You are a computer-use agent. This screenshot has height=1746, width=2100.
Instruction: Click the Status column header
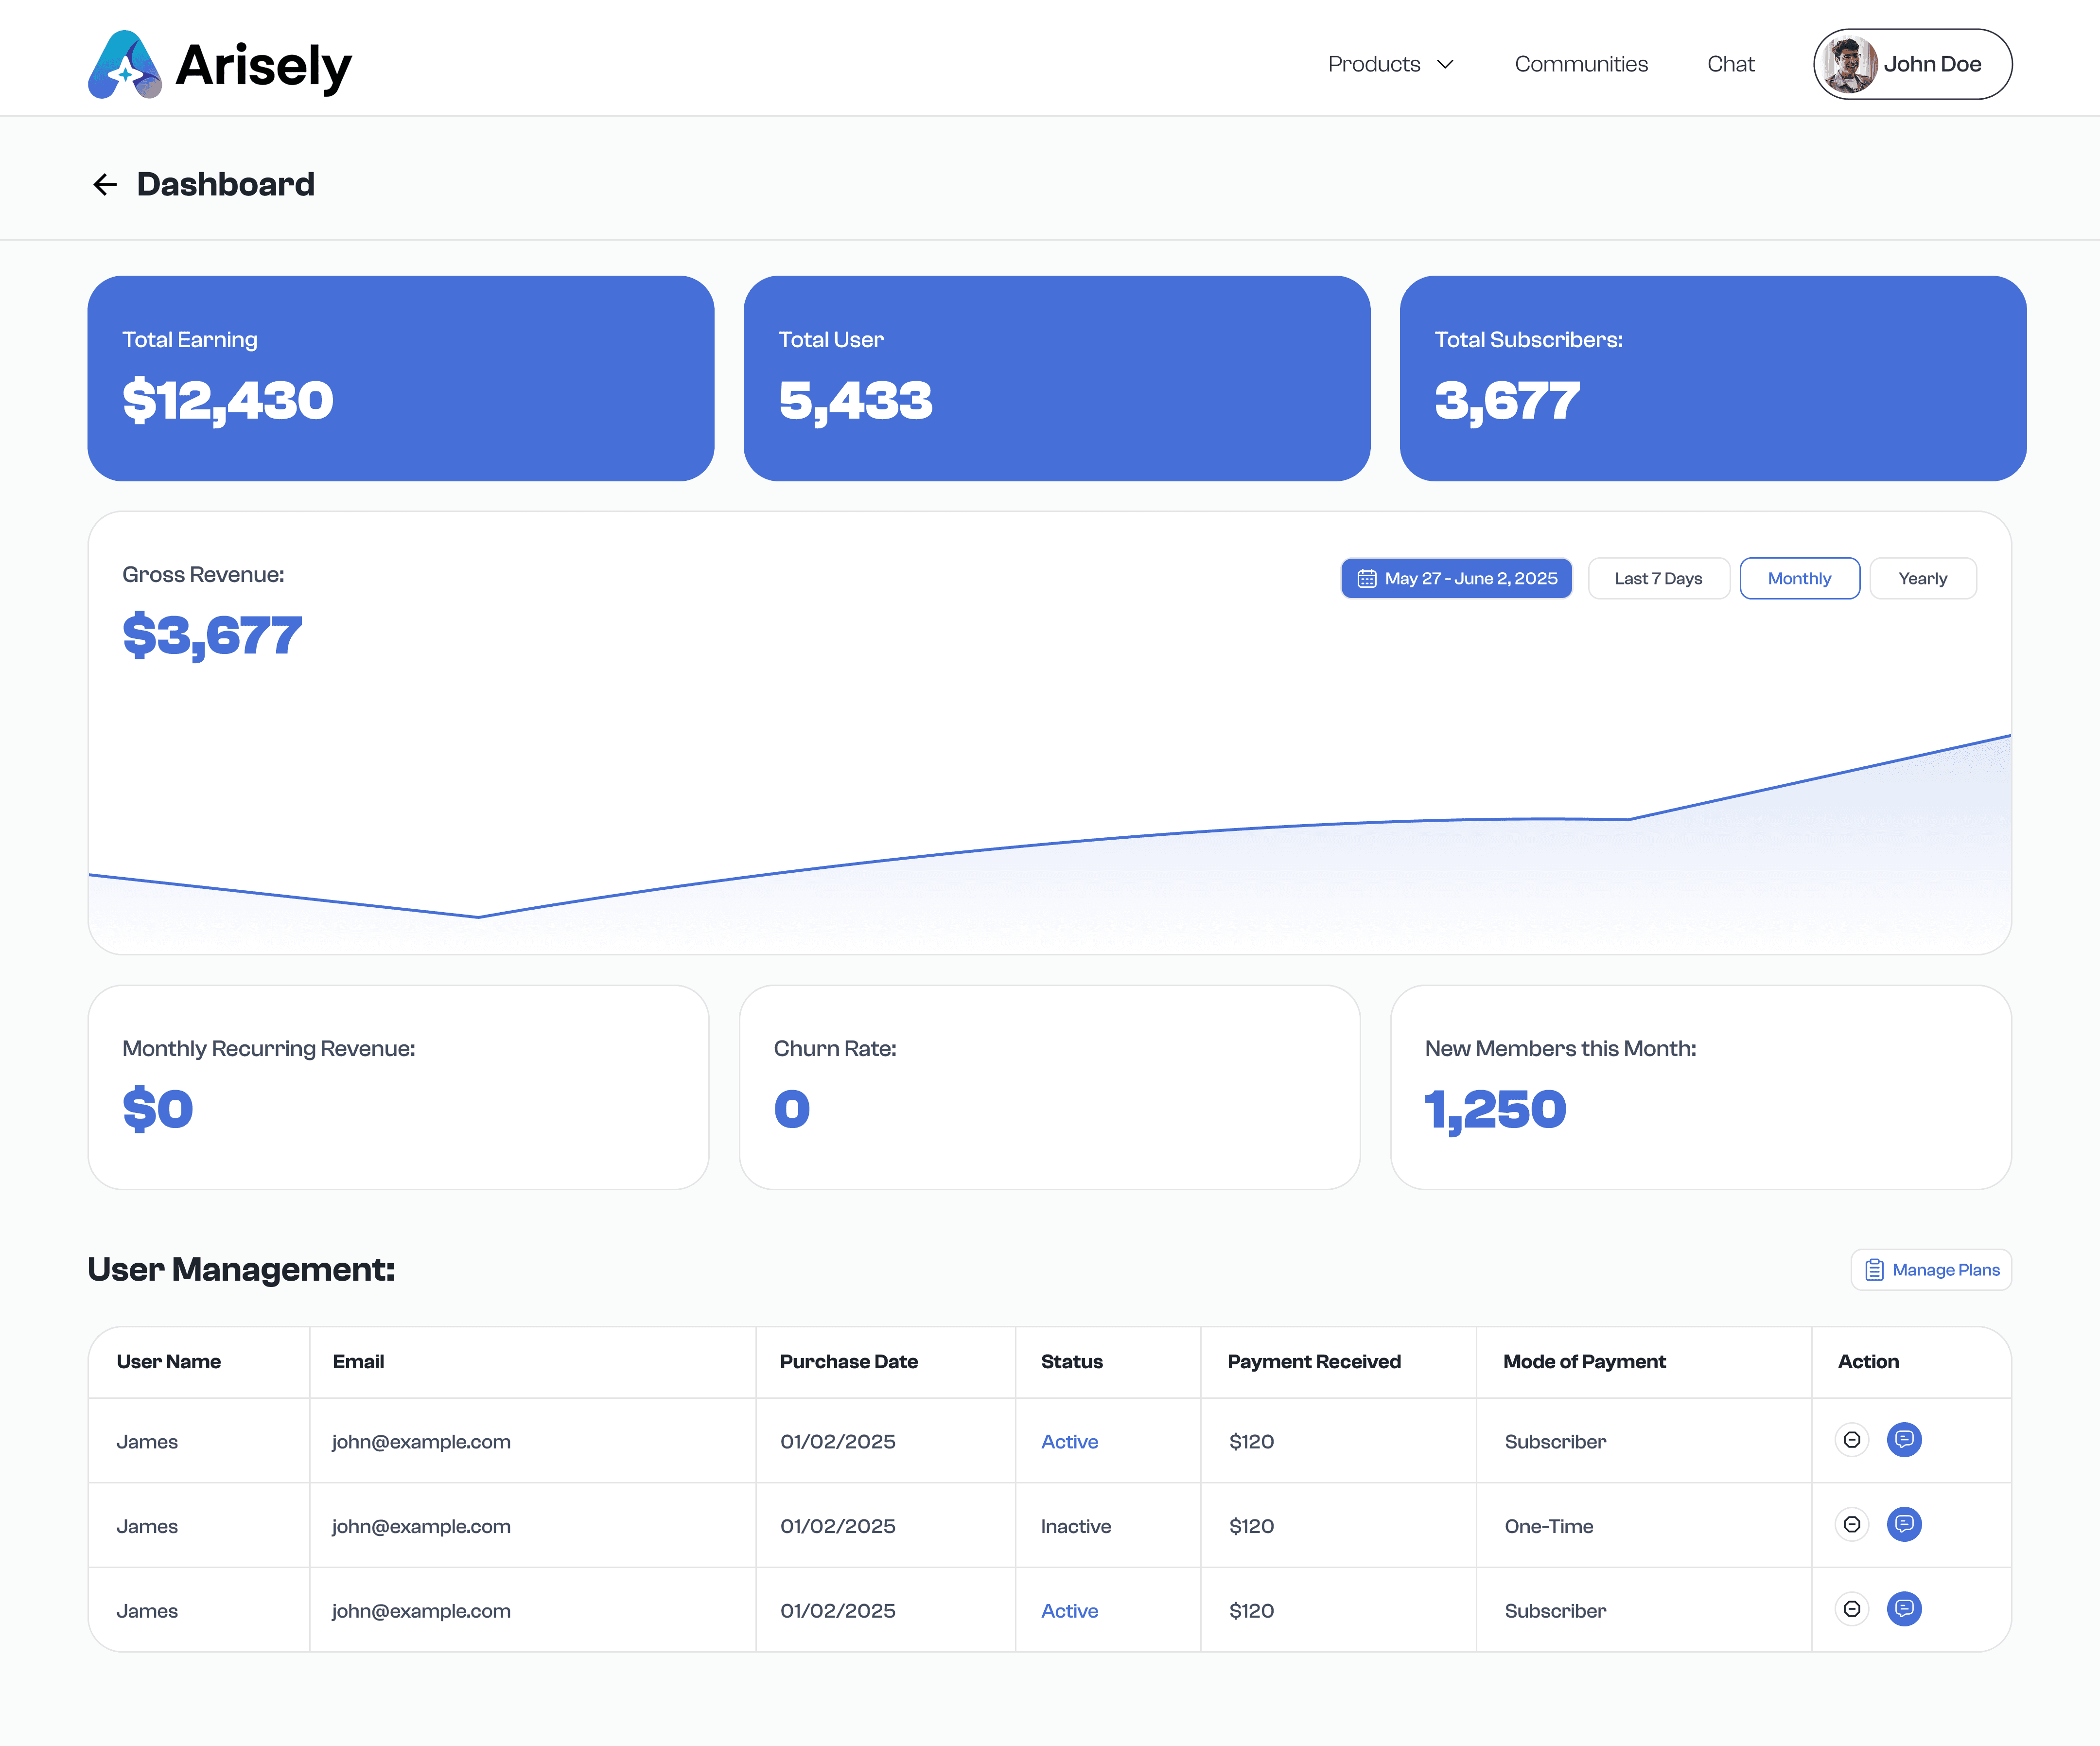pos(1071,1362)
